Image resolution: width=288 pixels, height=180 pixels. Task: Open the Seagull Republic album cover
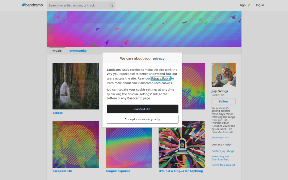point(129,147)
